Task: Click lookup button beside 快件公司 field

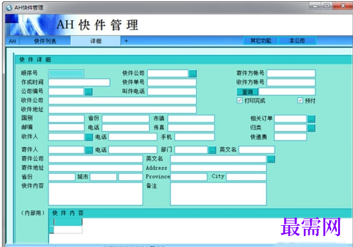Action: (193, 74)
